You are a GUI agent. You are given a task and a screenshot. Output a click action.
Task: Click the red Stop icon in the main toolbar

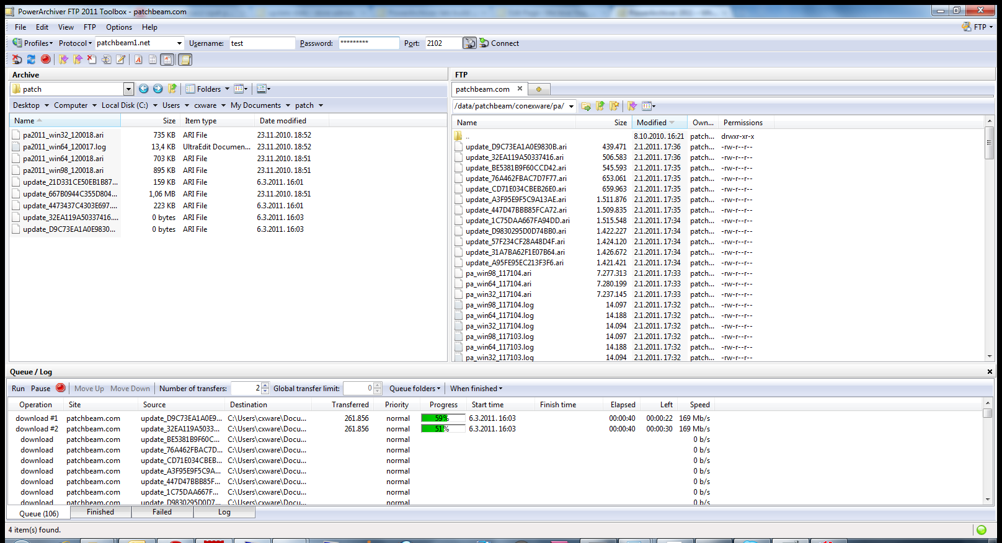[x=46, y=60]
